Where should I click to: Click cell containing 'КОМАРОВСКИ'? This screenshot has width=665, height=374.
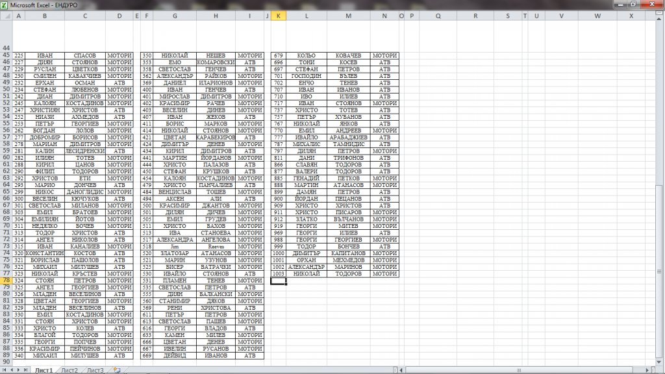pyautogui.click(x=216, y=62)
